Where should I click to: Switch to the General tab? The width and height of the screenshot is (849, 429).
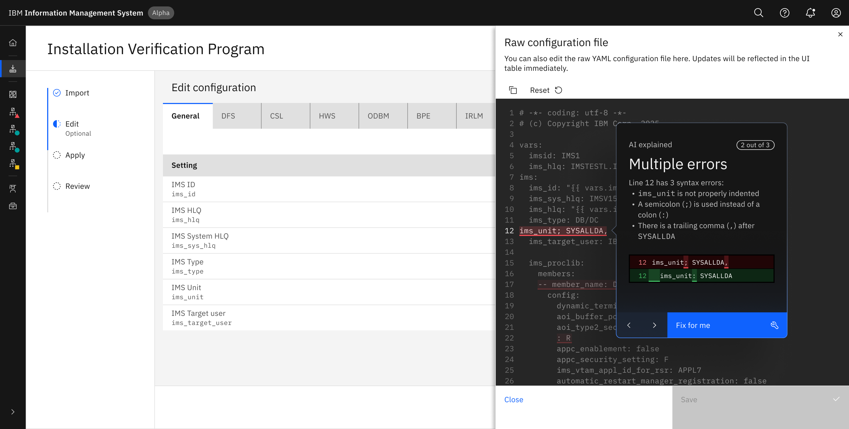(x=188, y=116)
